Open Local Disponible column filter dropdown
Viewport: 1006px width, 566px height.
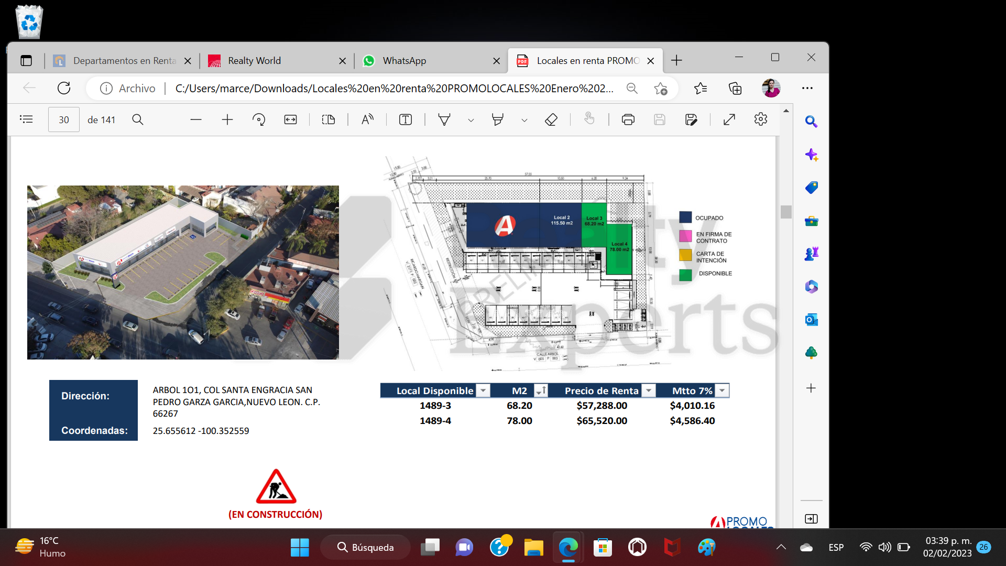pos(483,390)
